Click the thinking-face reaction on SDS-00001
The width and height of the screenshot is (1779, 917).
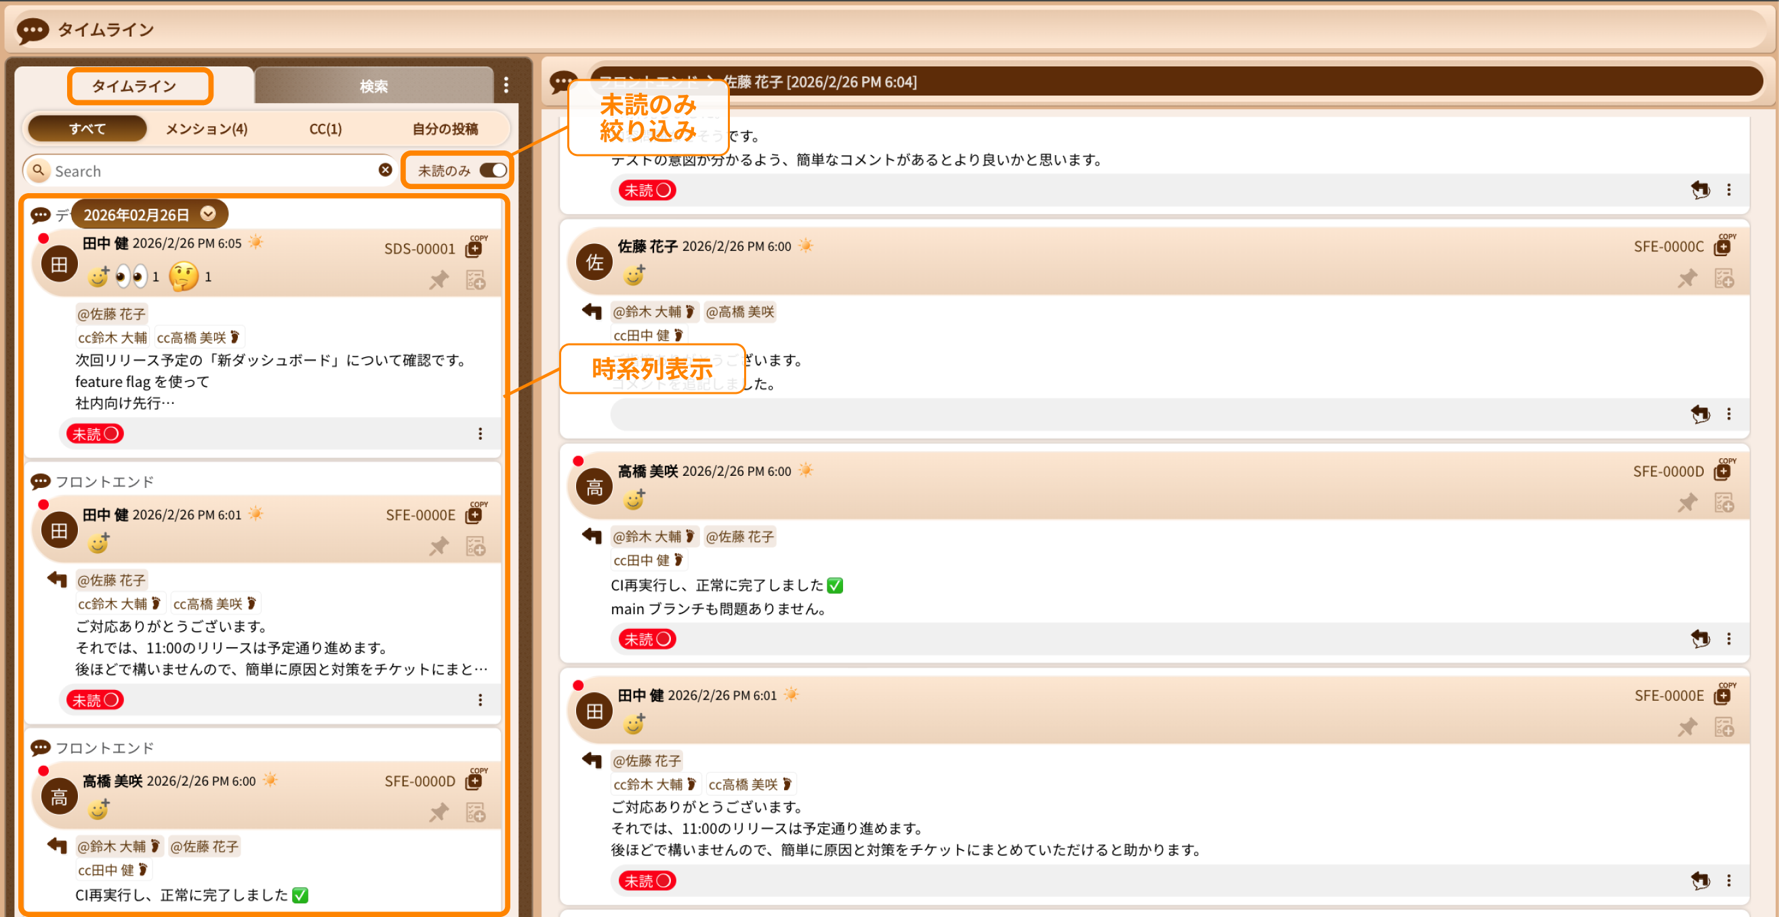184,277
